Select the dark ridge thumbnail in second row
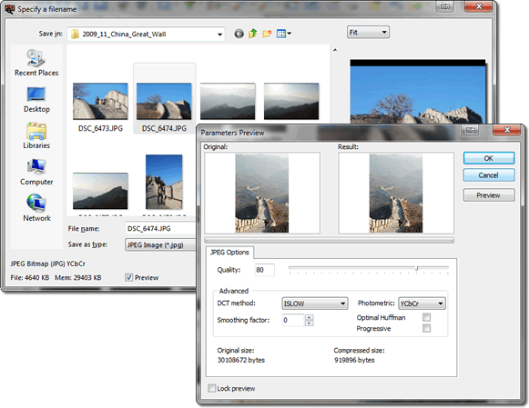Viewport: 529px width, 408px height. (100, 191)
